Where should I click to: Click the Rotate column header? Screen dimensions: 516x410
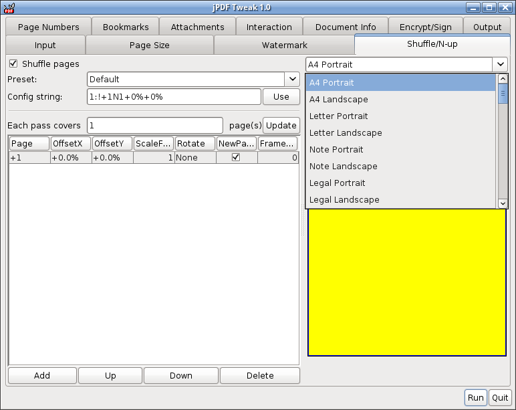click(195, 144)
